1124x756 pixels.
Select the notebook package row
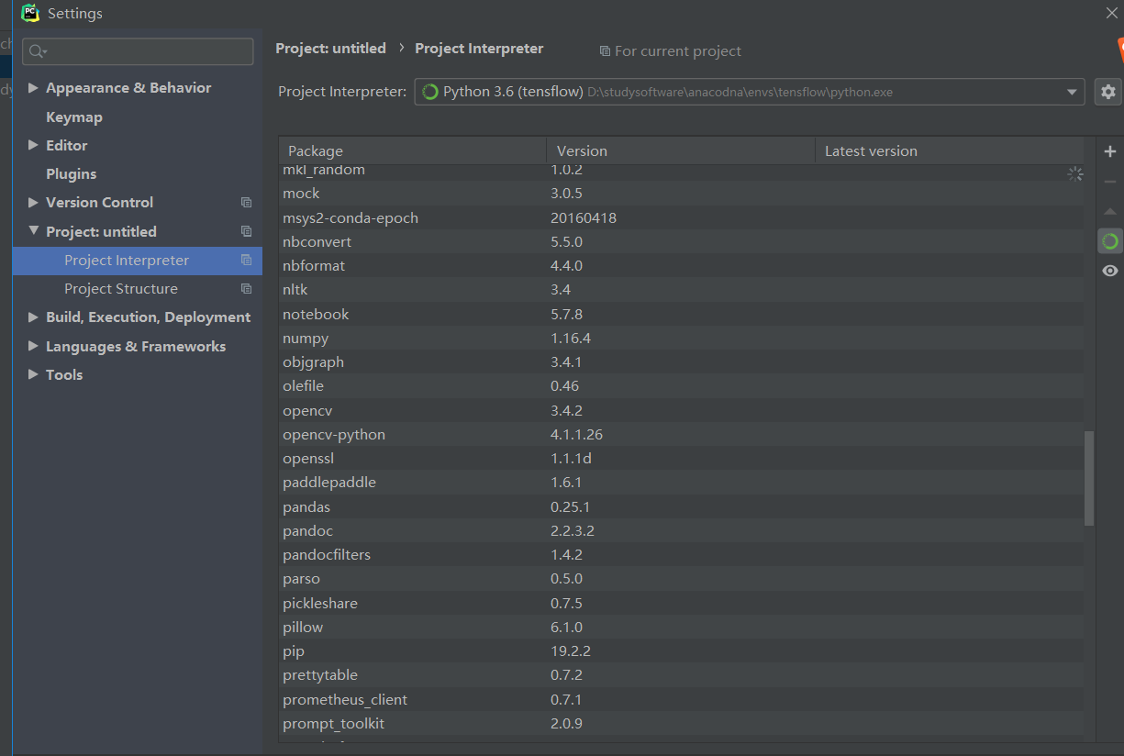coord(682,315)
